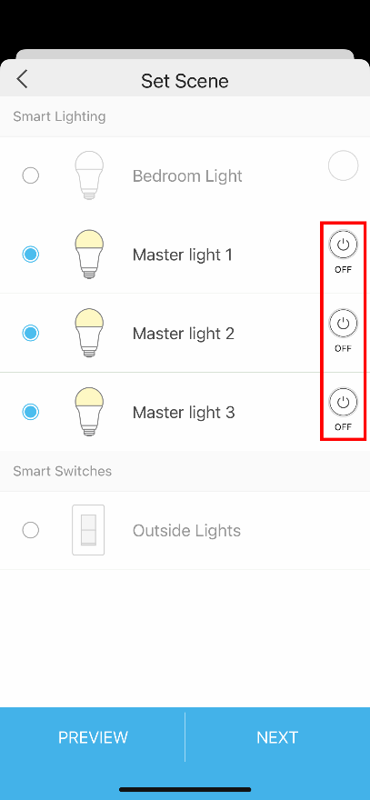Toggle power button for Master light 3
Viewport: 370px width, 800px height.
[x=343, y=402]
